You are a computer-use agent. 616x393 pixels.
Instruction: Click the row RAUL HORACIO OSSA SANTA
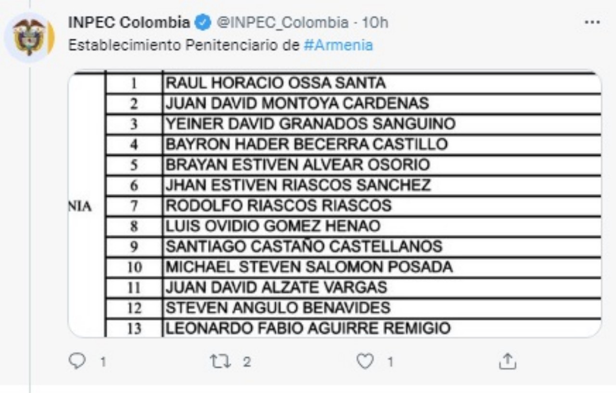[x=275, y=83]
